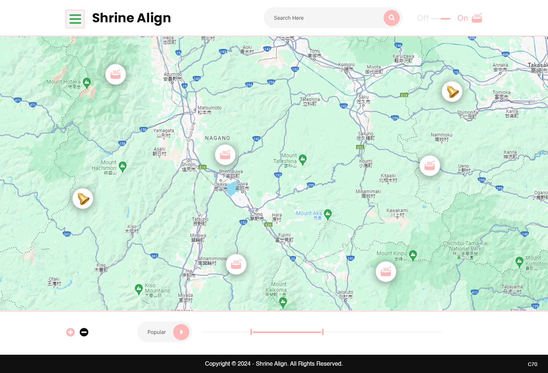Click the right handle of range slider
The width and height of the screenshot is (548, 373).
323,332
